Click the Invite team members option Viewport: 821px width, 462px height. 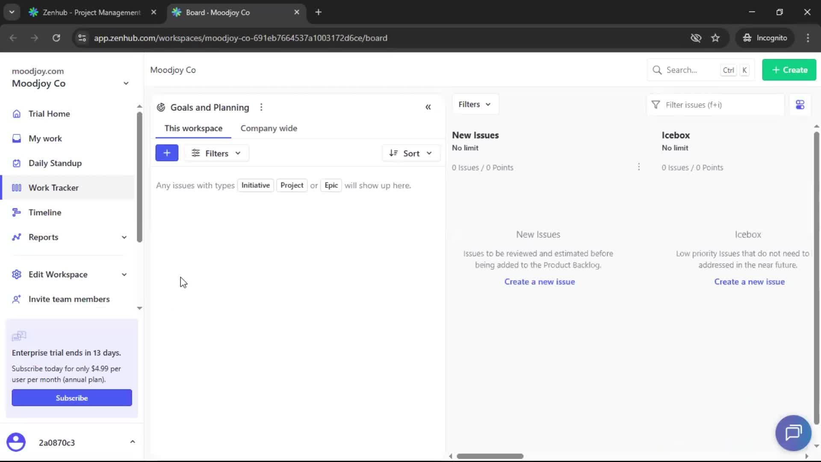[x=68, y=299]
